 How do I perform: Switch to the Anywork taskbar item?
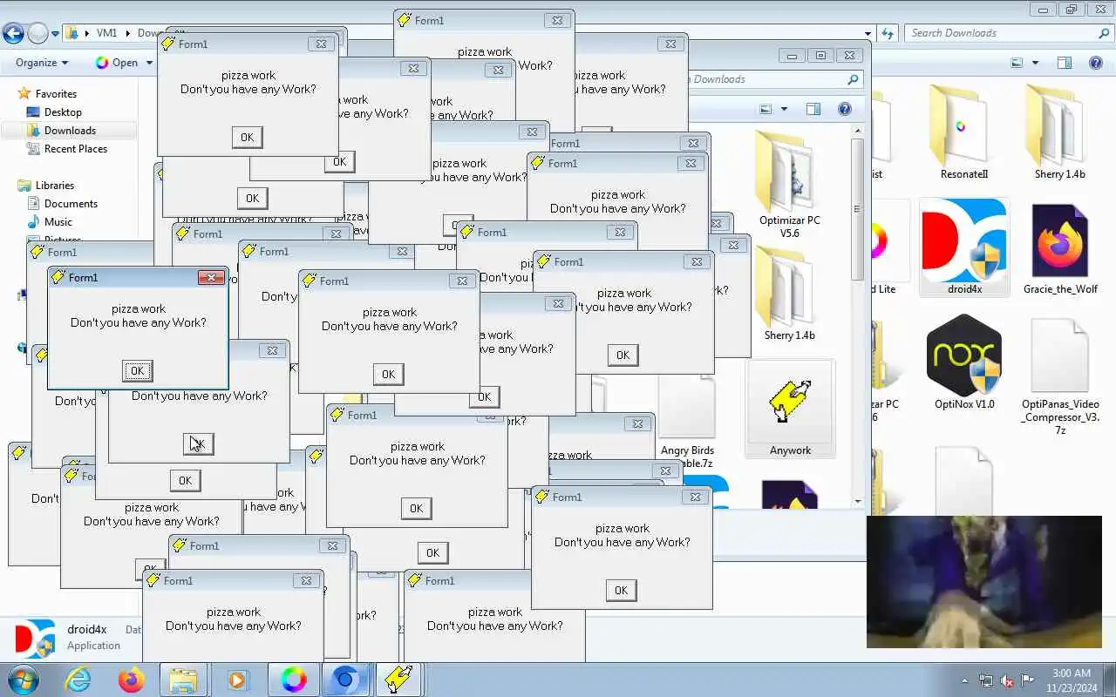(x=398, y=680)
